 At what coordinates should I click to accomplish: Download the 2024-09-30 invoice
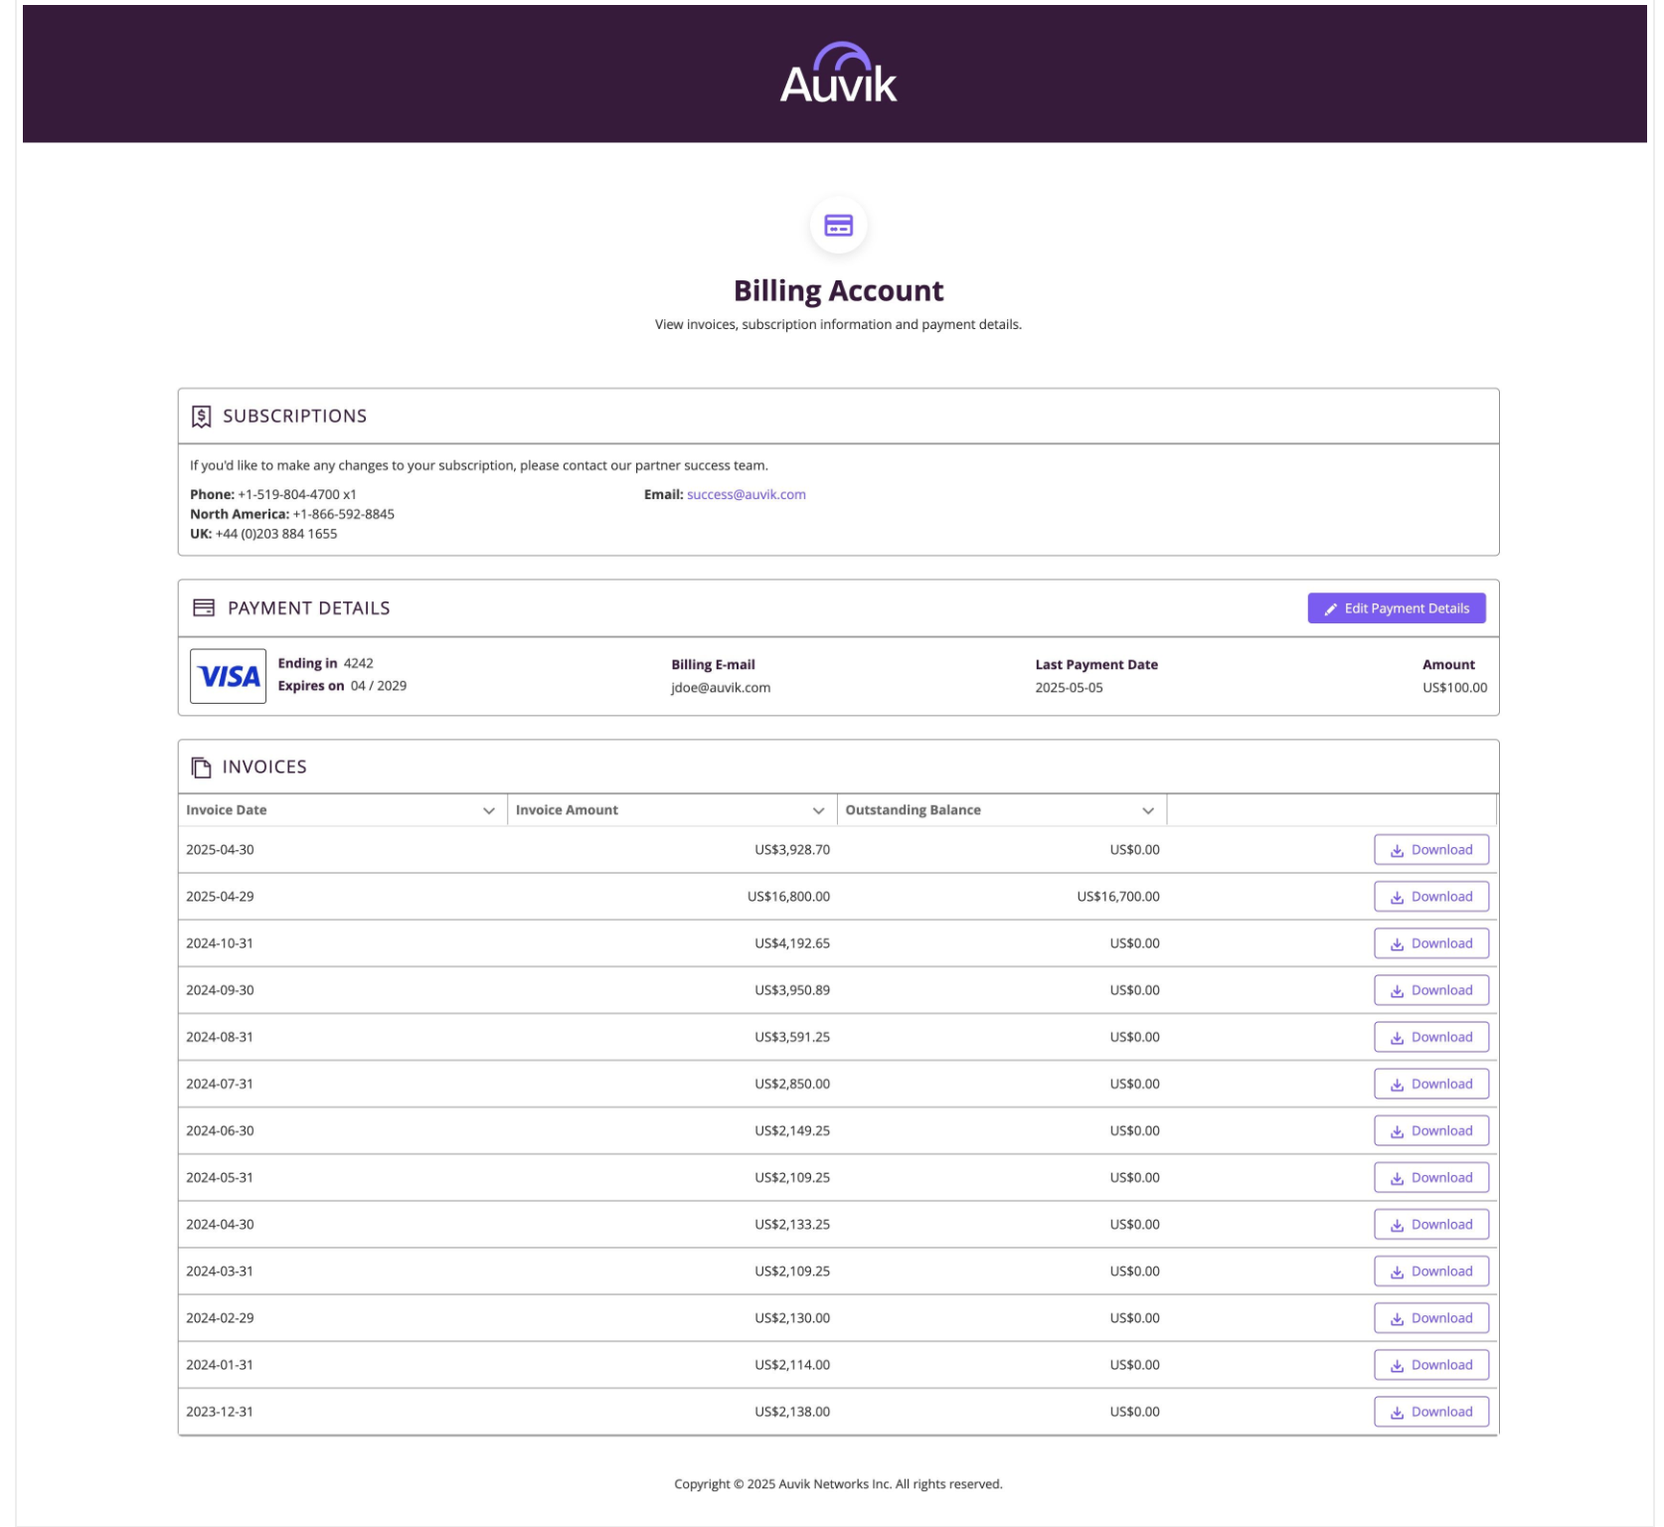[x=1431, y=990]
